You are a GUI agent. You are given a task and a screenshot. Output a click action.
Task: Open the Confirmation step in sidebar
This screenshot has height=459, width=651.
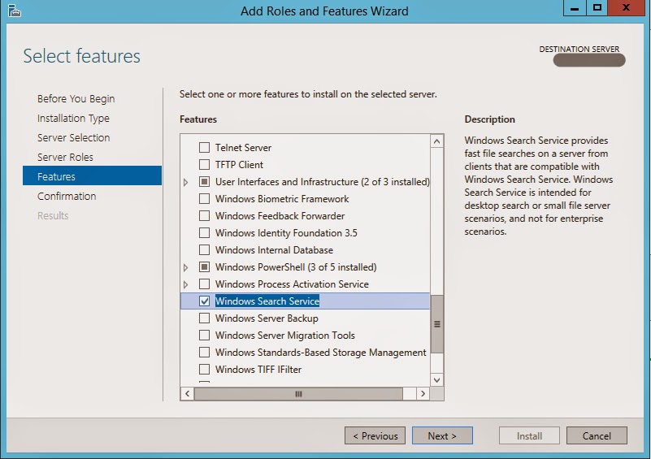67,196
